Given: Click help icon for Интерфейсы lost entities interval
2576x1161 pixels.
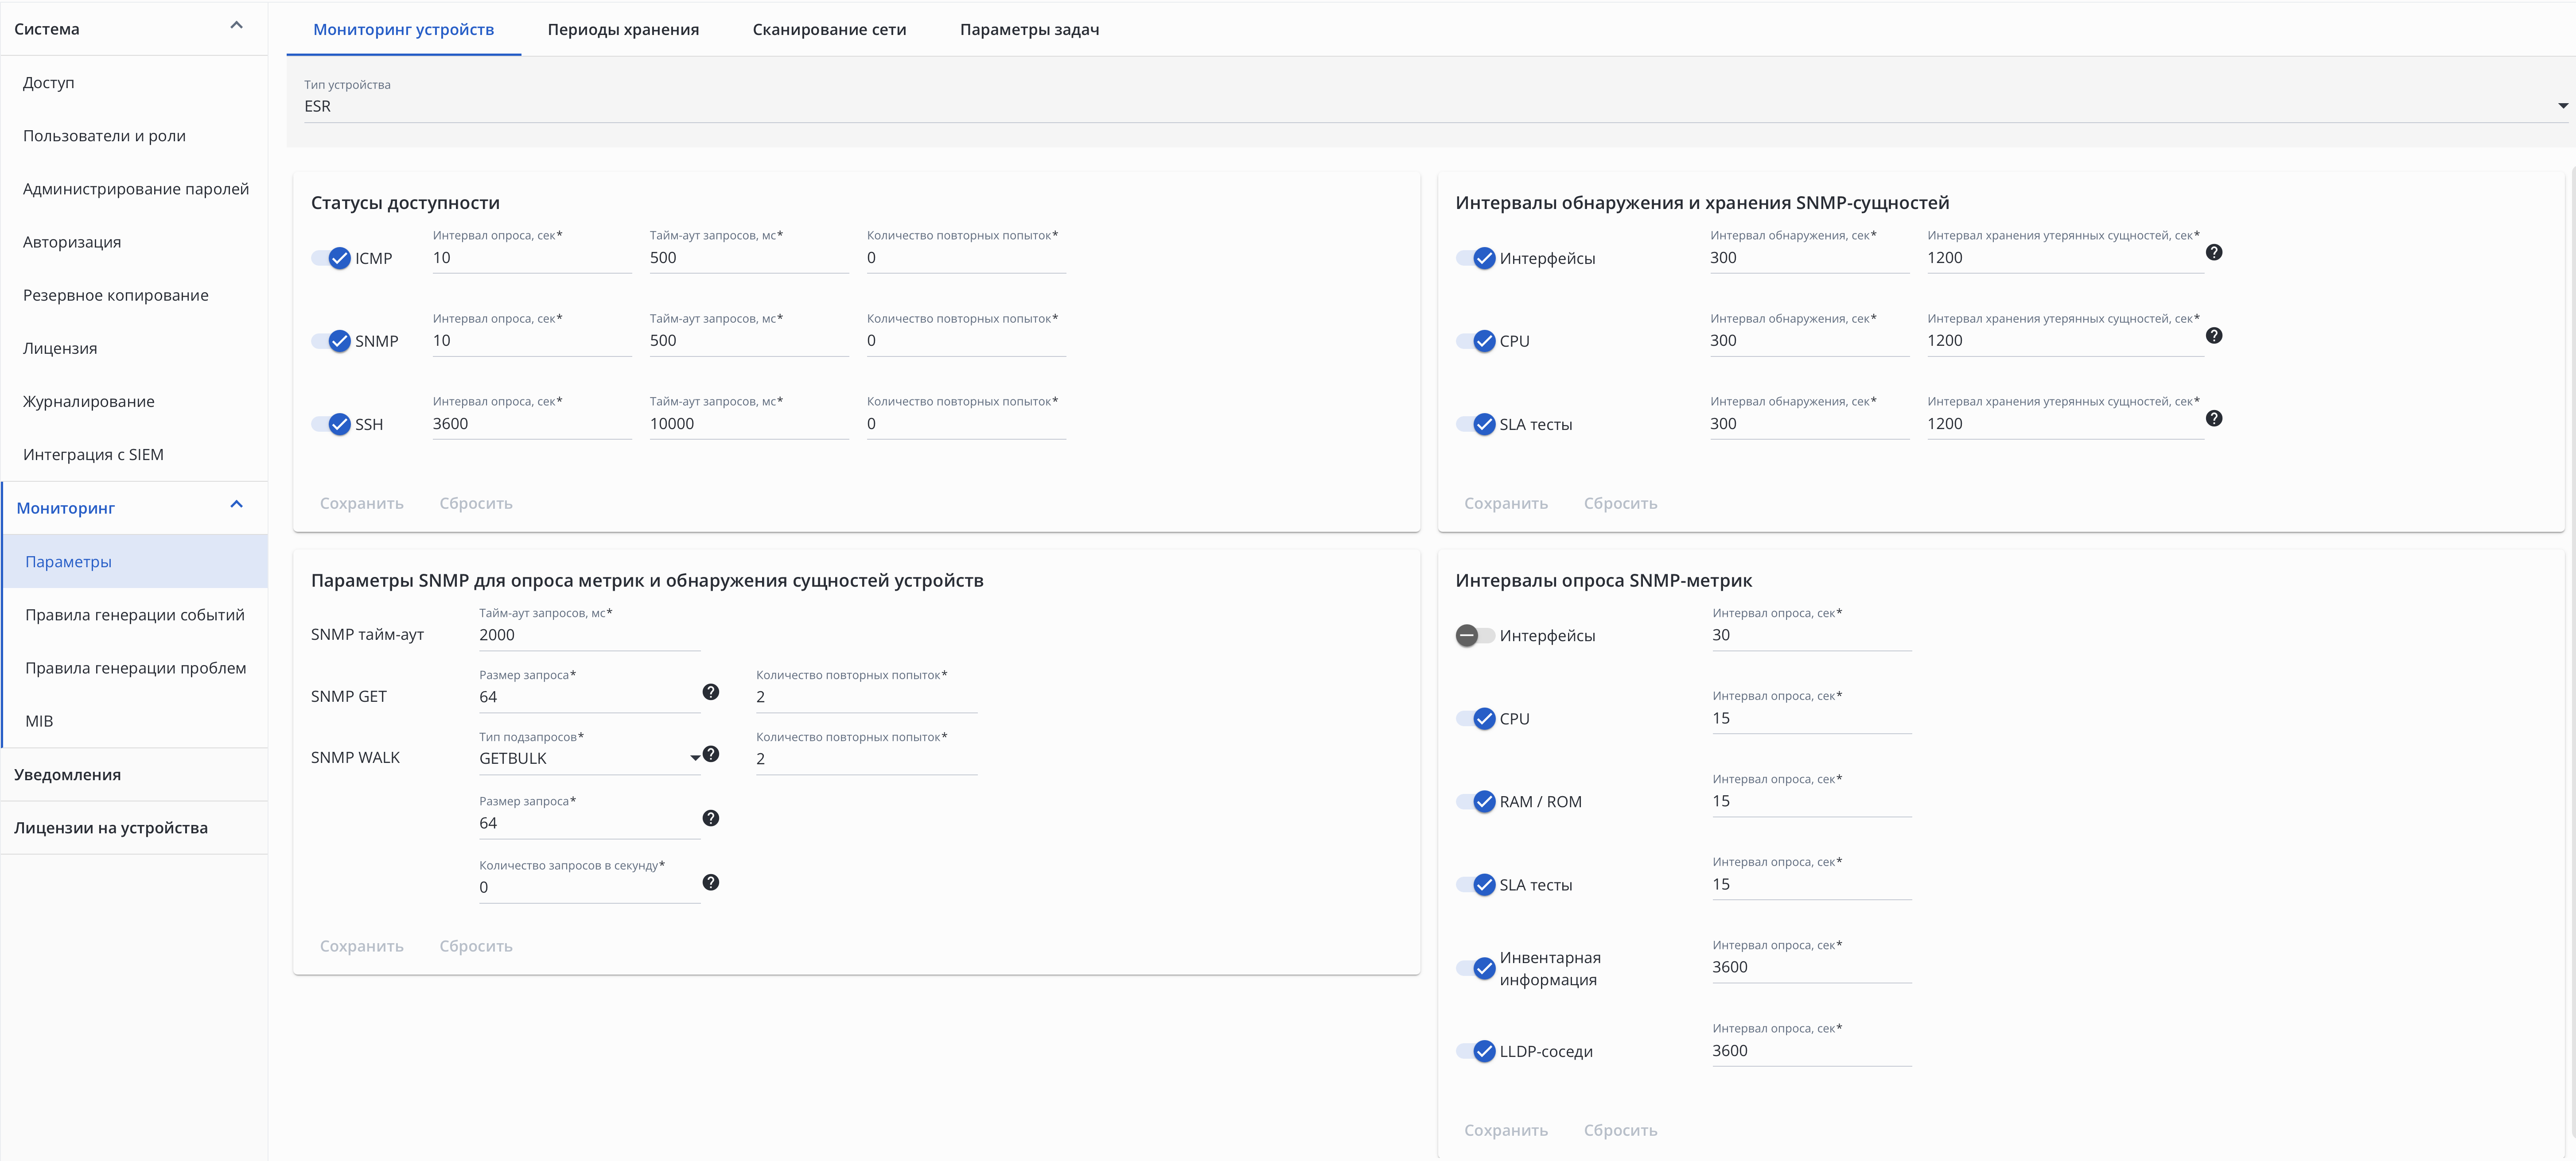Looking at the screenshot, I should pos(2213,252).
